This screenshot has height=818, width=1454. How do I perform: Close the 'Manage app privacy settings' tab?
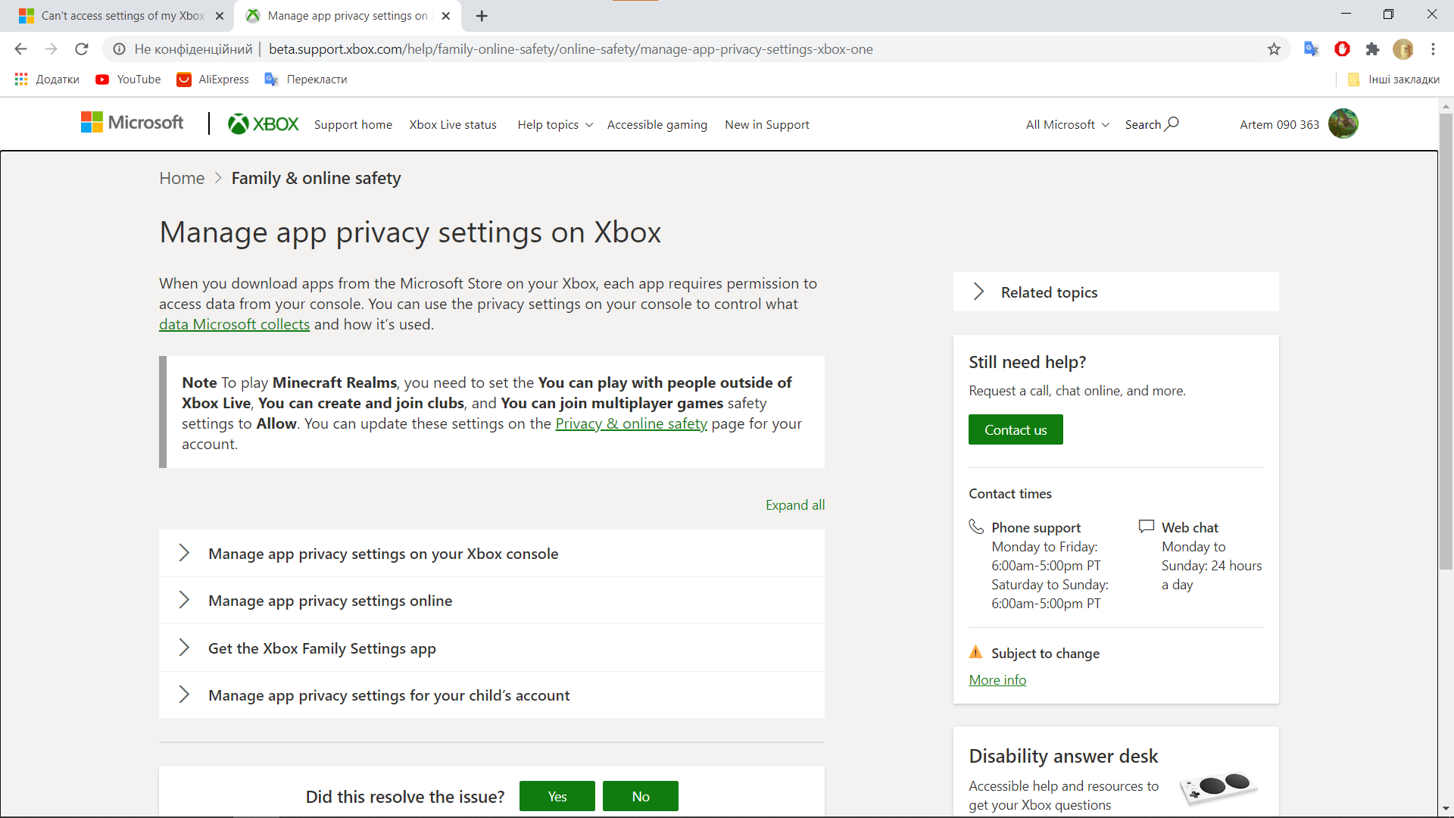[446, 16]
